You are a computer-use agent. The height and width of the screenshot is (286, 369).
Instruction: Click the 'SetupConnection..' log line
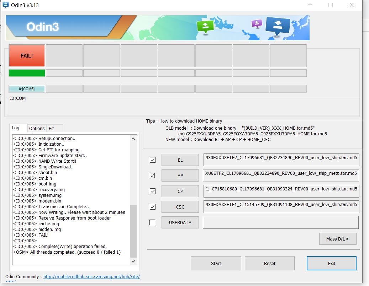point(44,139)
